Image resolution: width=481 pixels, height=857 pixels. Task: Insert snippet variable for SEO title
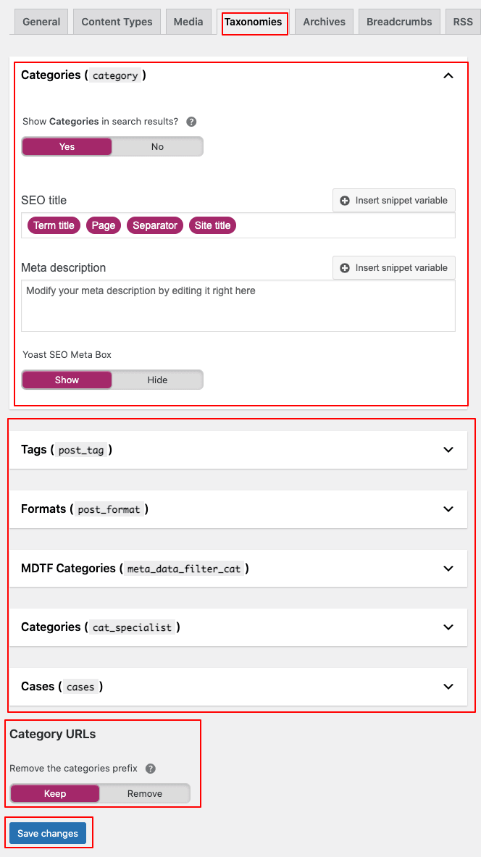[x=394, y=201]
